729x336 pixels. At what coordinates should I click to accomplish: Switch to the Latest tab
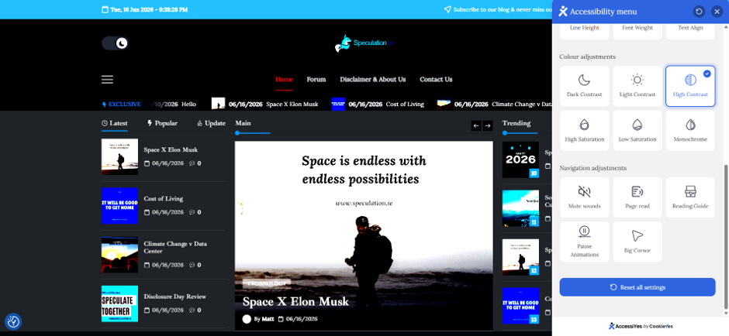coord(114,123)
